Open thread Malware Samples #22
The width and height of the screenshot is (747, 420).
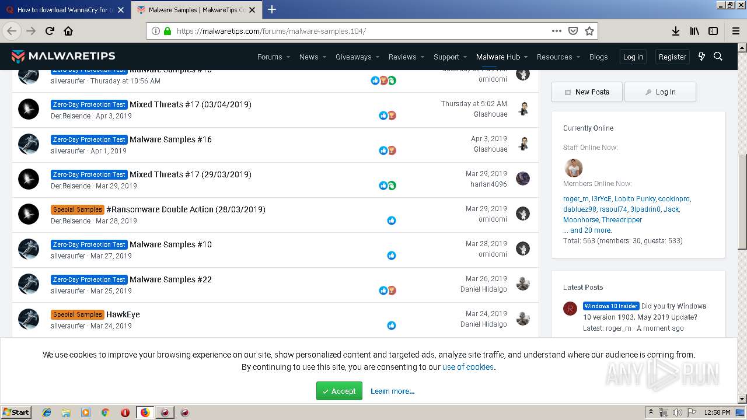(x=170, y=279)
